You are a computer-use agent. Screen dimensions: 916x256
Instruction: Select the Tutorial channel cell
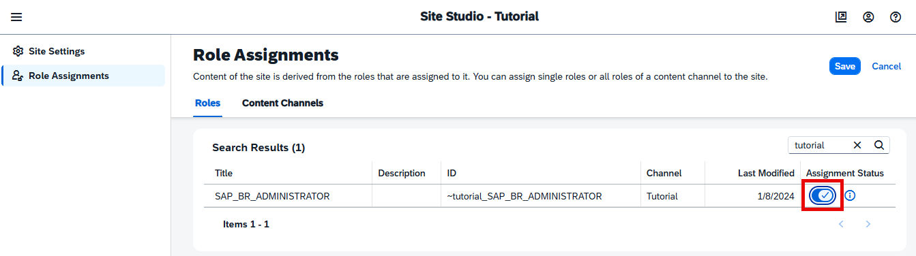click(662, 196)
